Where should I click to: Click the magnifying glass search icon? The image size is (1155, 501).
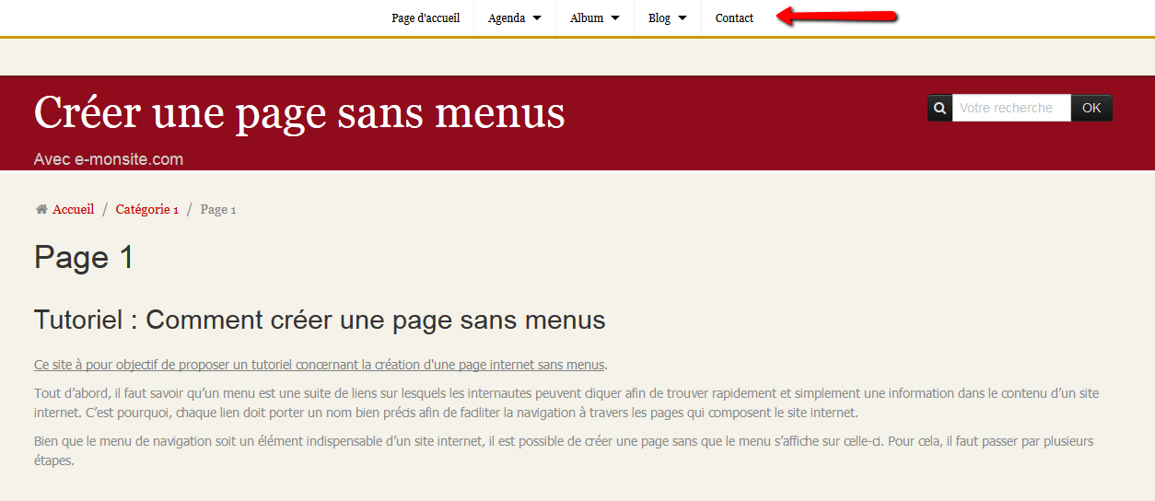coord(939,108)
